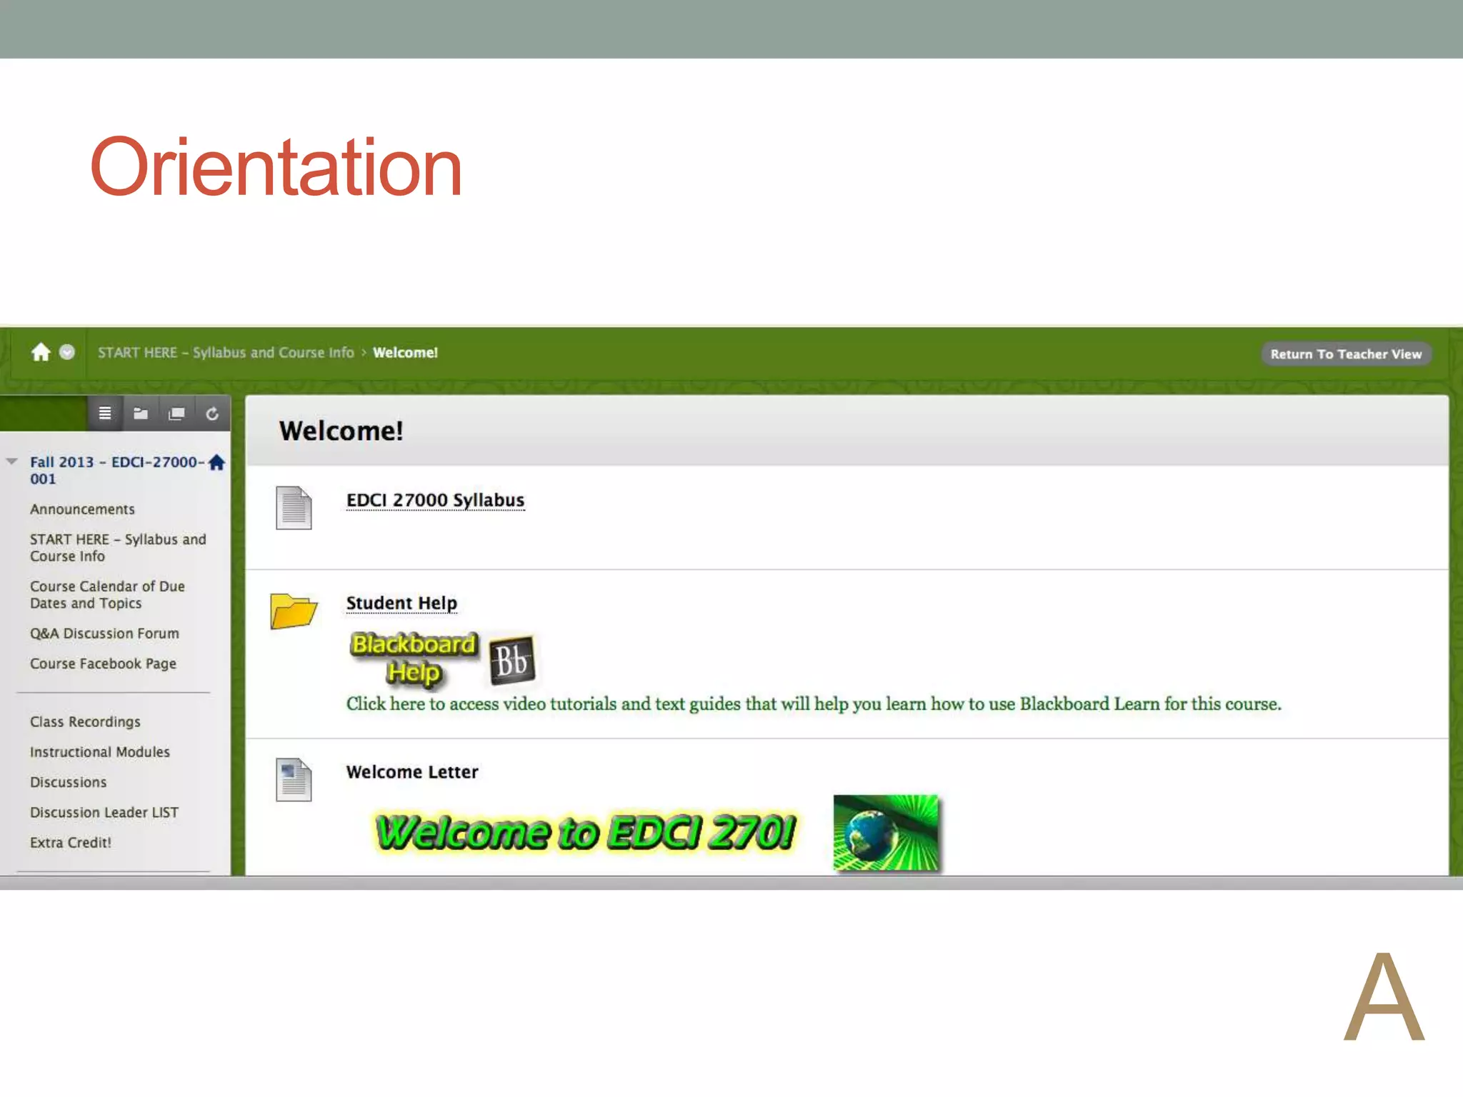Open course menu in new window icon
Image resolution: width=1463 pixels, height=1097 pixels.
point(176,414)
